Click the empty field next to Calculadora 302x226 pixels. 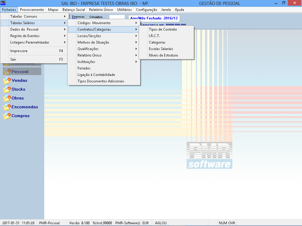[117, 18]
